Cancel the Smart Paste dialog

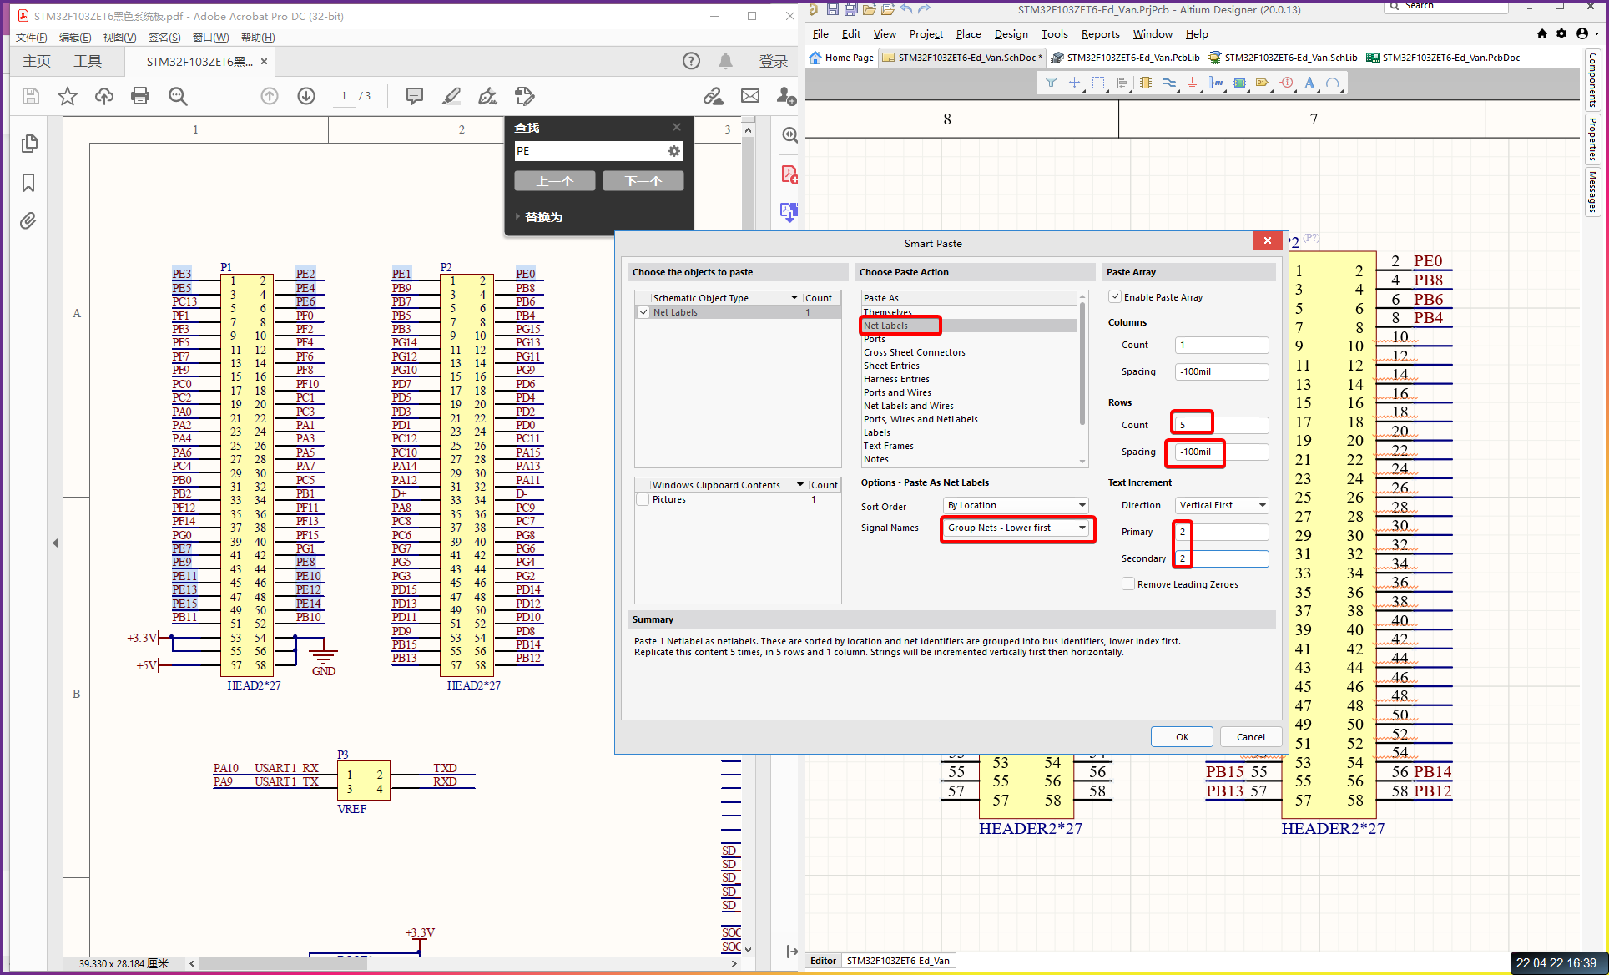[1250, 736]
